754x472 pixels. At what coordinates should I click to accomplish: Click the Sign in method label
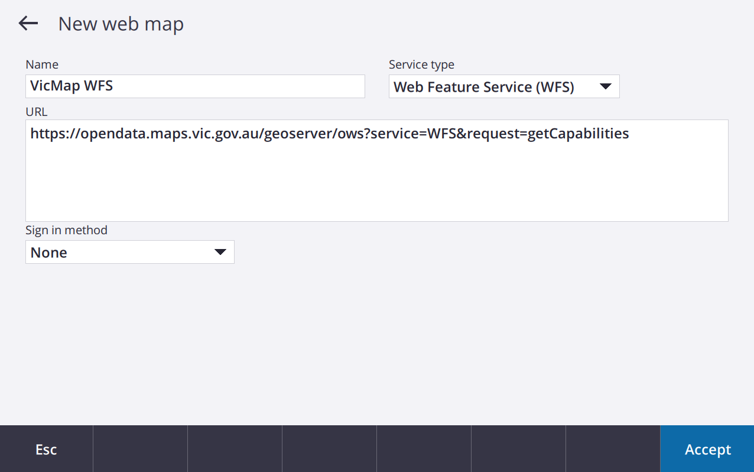[x=66, y=230]
